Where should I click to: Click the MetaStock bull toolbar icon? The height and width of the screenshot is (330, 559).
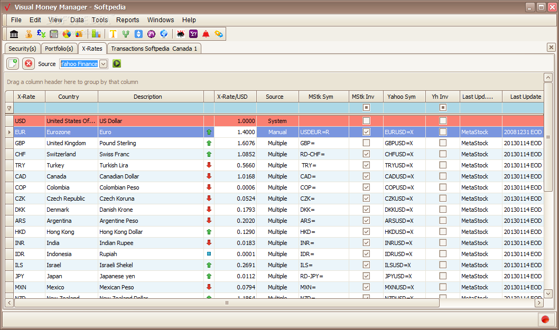181,34
